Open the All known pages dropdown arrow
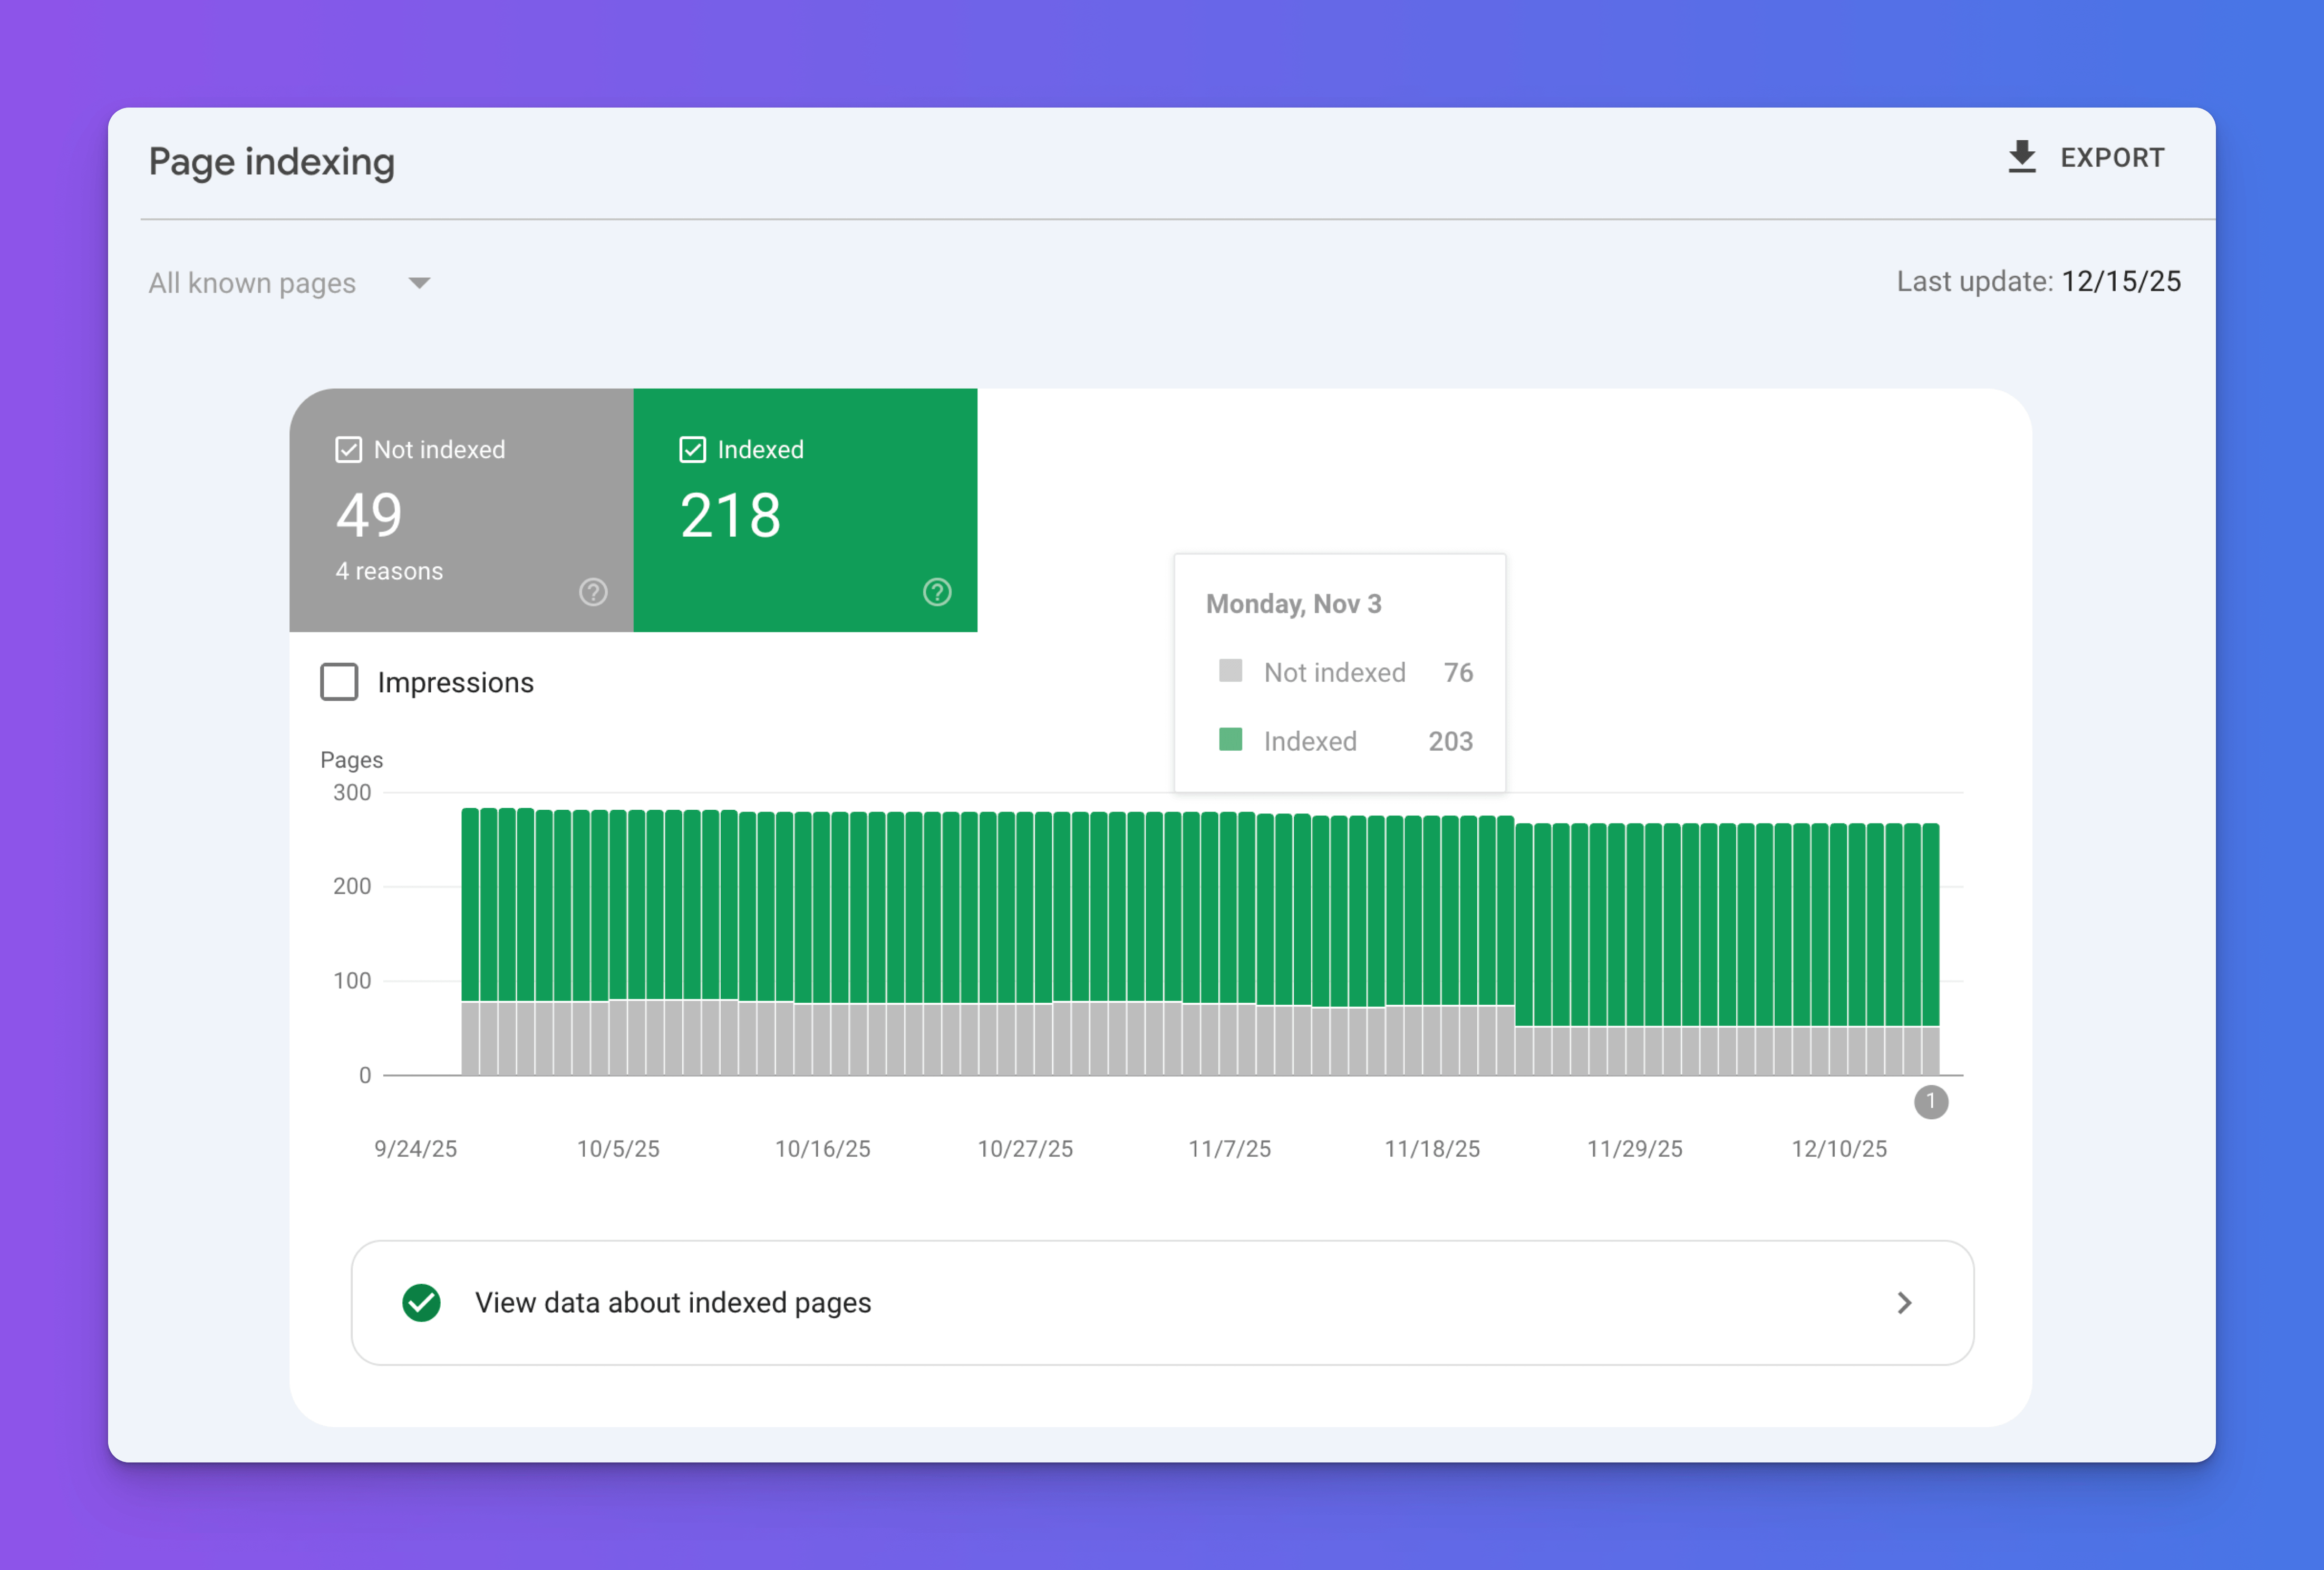Screen dimensions: 2324x1570 (419, 283)
